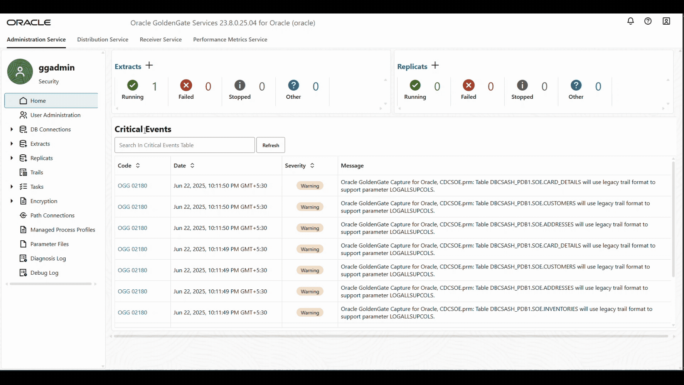The height and width of the screenshot is (385, 684).
Task: Click the ggadmin profile avatar
Action: (20, 72)
